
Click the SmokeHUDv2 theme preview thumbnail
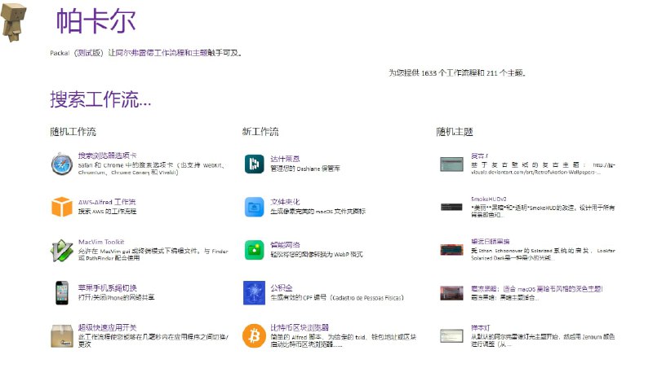[x=451, y=207]
